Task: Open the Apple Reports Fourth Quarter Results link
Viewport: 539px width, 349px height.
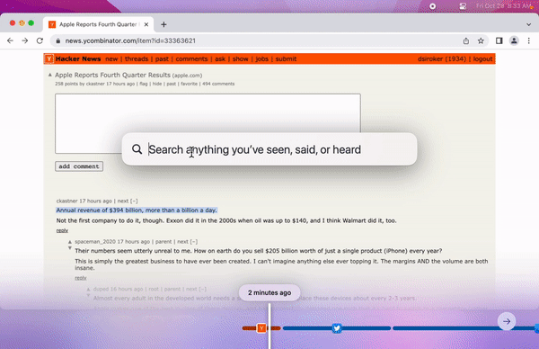Action: tap(113, 75)
